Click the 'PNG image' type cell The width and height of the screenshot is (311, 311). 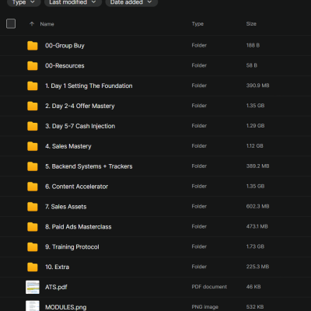[x=204, y=307]
